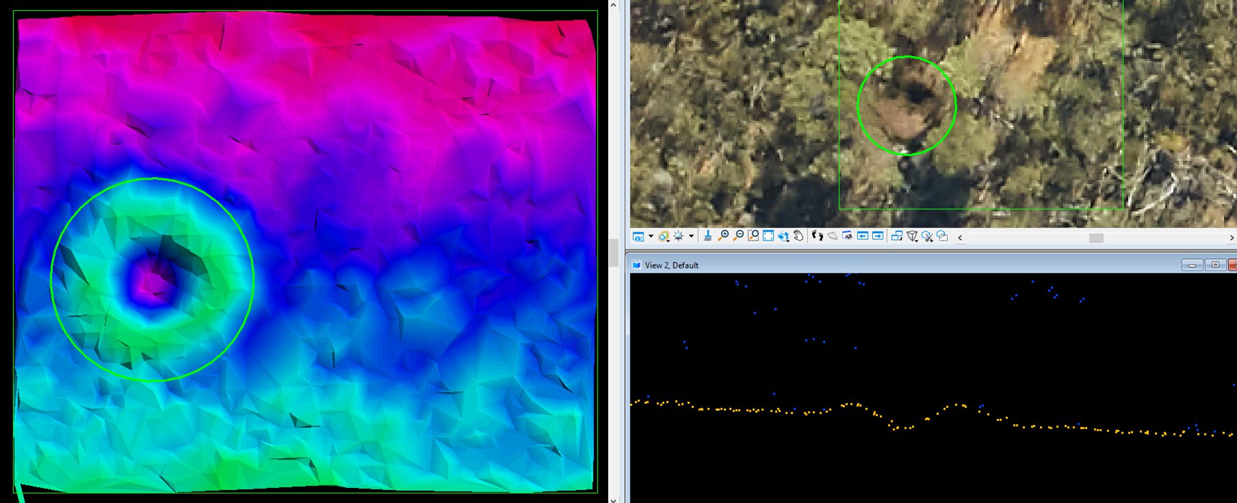Expand the dropdown arrow beside brightness icon
This screenshot has width=1237, height=503.
point(691,236)
